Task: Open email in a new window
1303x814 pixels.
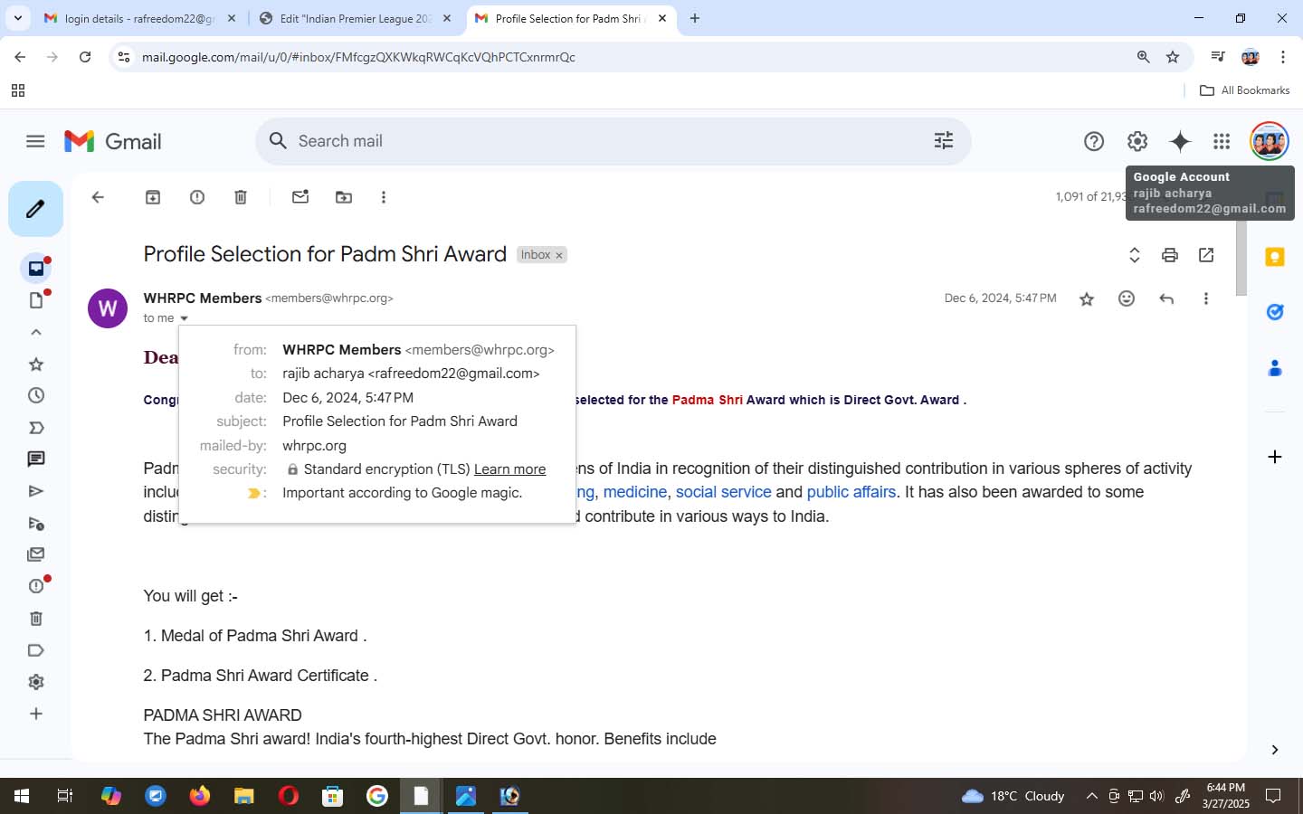Action: [1206, 255]
